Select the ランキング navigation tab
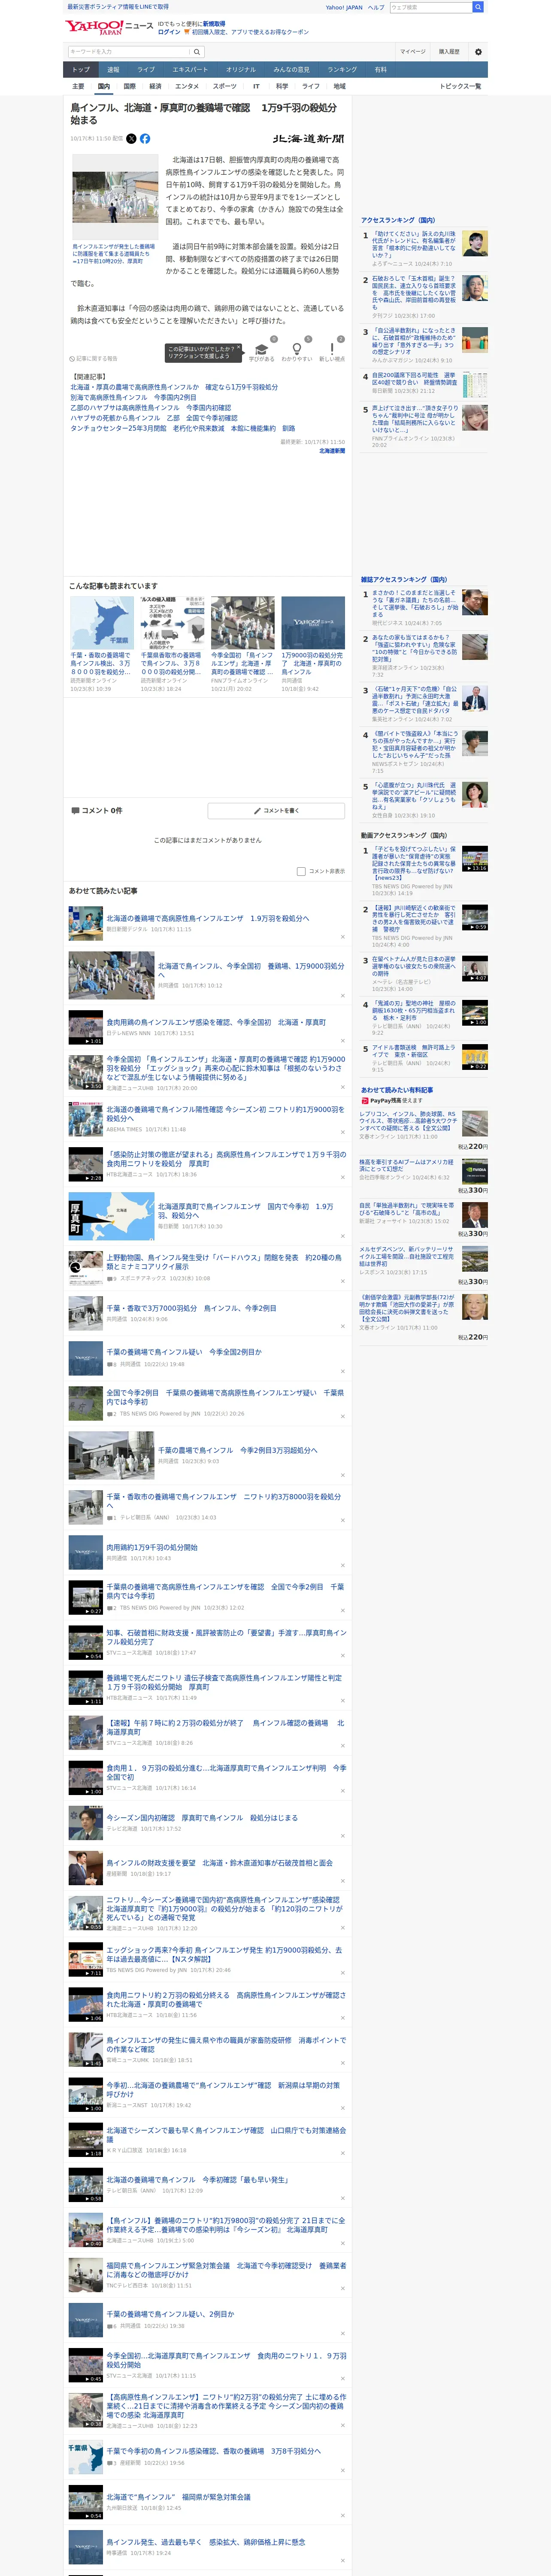 (342, 70)
